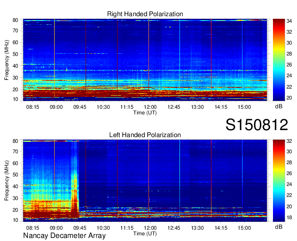This screenshot has width=297, height=241.
Task: Click 'Time (UT)' label under the bottom plot
Action: click(145, 234)
